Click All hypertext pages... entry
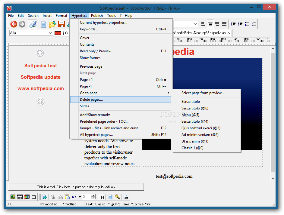The image size is (284, 215). tap(121, 135)
